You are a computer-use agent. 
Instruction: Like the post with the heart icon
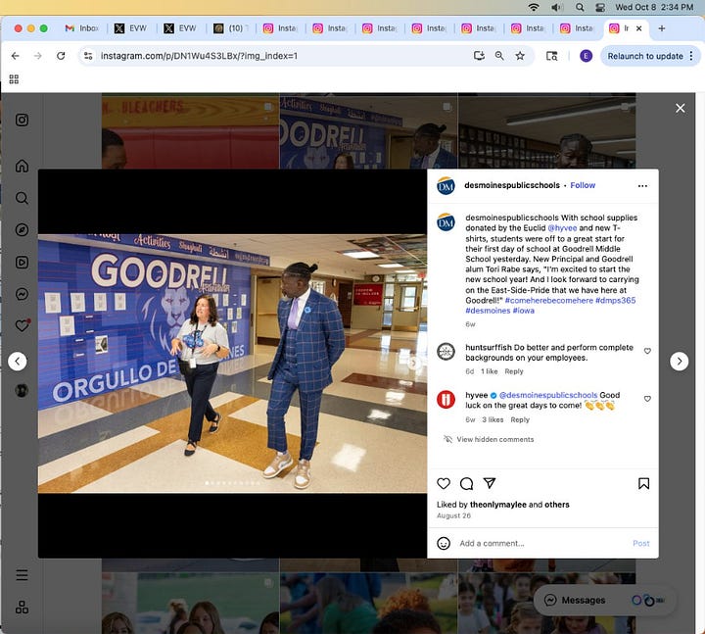coord(444,483)
